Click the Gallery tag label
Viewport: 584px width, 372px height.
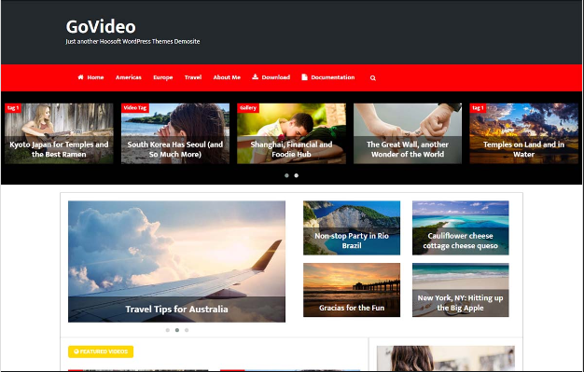(x=248, y=108)
